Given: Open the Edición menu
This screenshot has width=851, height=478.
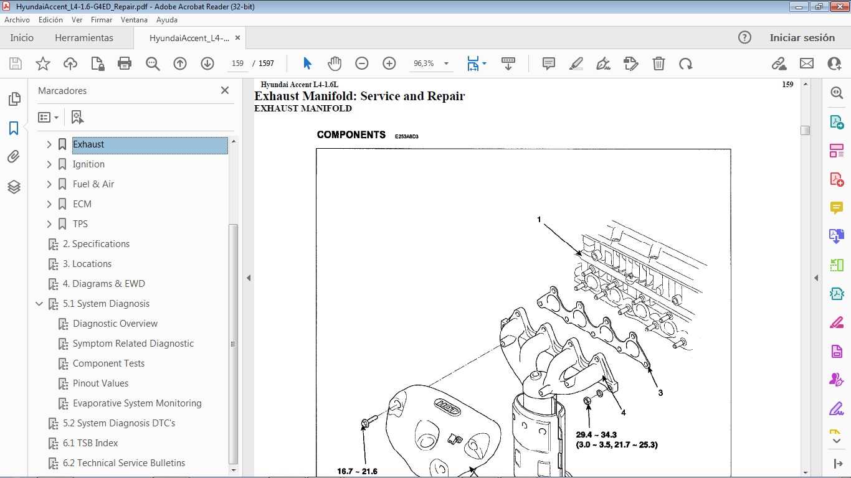Looking at the screenshot, I should [50, 20].
